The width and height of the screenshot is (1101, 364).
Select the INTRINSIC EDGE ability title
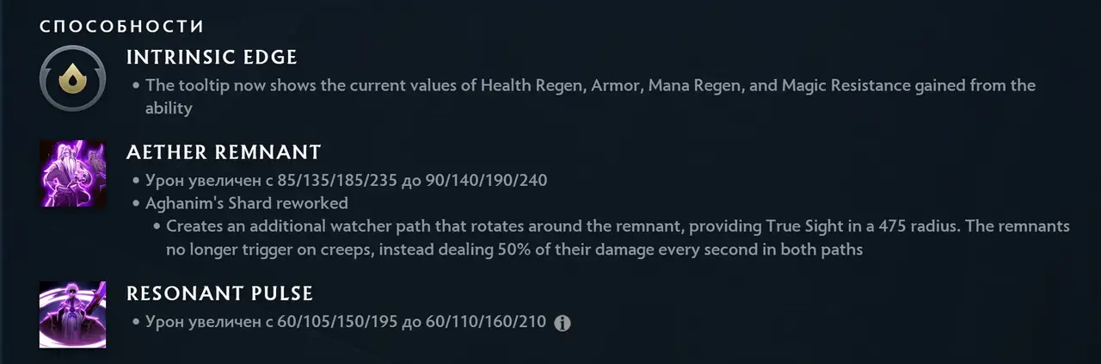coord(212,58)
